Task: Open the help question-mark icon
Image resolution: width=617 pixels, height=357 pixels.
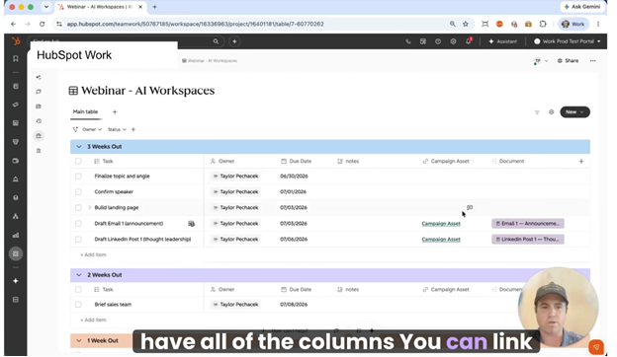Action: click(x=438, y=41)
